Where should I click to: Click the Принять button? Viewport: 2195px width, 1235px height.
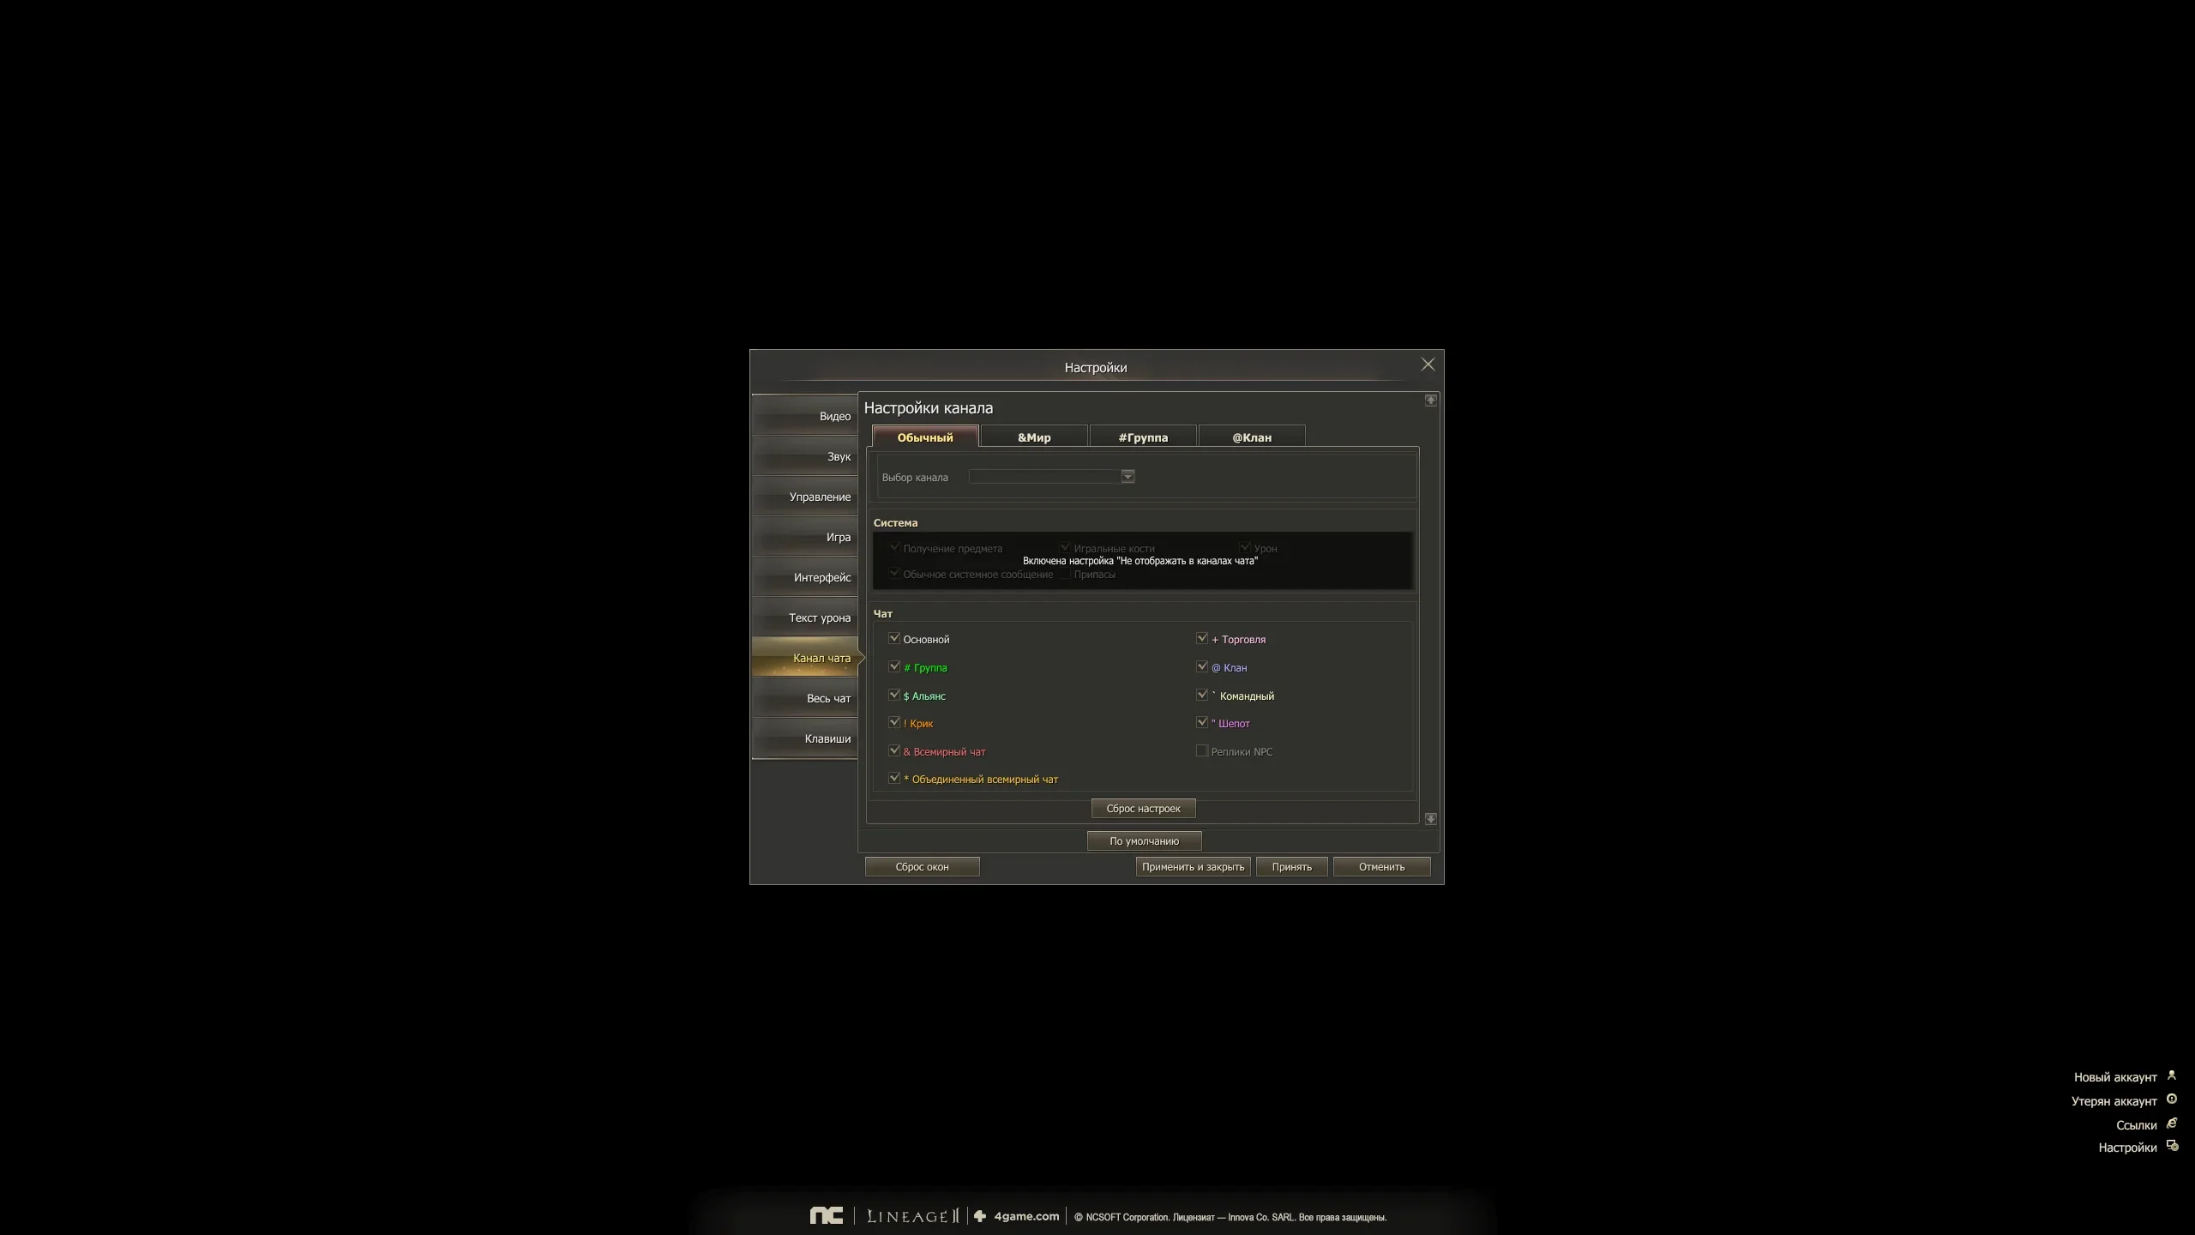[x=1291, y=866]
